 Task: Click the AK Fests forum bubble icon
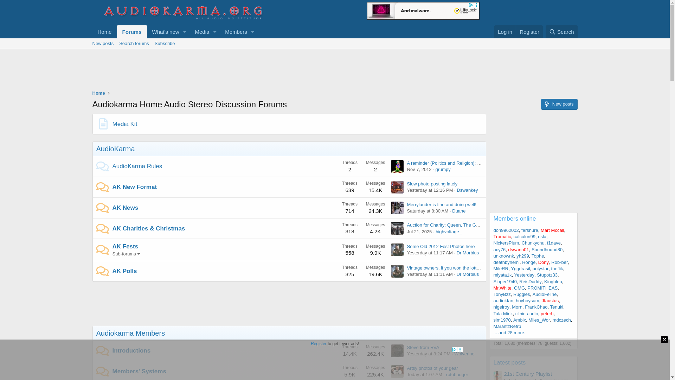[x=102, y=250]
